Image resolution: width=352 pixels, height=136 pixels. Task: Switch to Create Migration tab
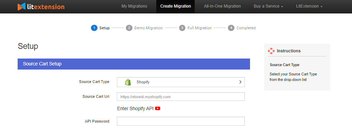pyautogui.click(x=176, y=6)
